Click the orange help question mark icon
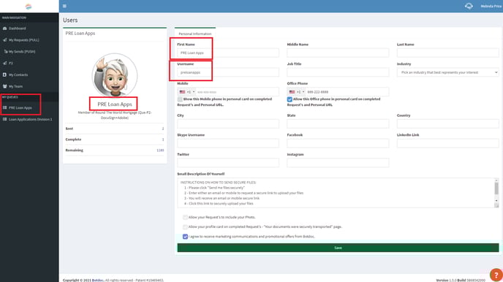 tap(496, 275)
